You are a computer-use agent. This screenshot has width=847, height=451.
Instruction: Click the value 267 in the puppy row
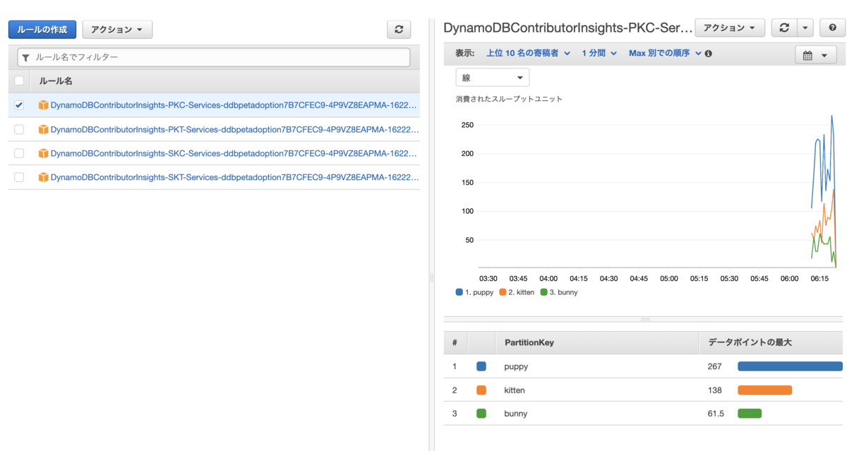tap(714, 366)
